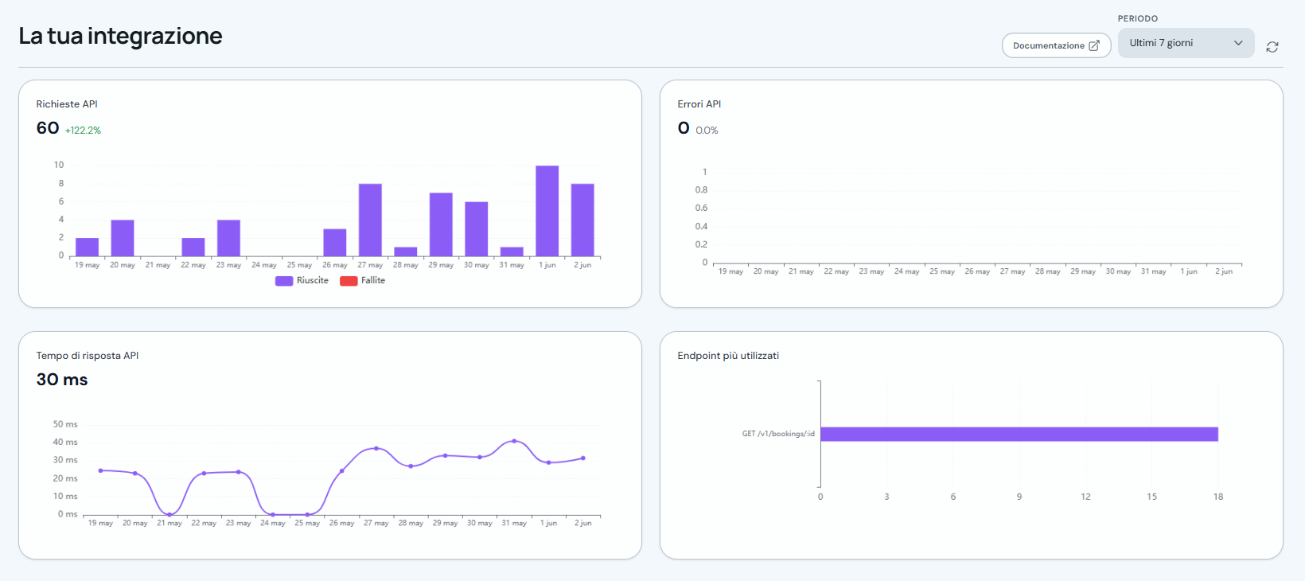Click the GET /v1/bookings/:id horizontal bar

click(x=1019, y=434)
